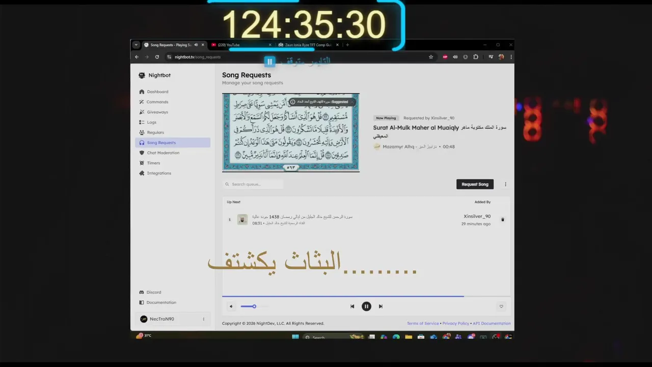The height and width of the screenshot is (367, 652).
Task: Open the Commands page in sidebar
Action: click(173, 102)
